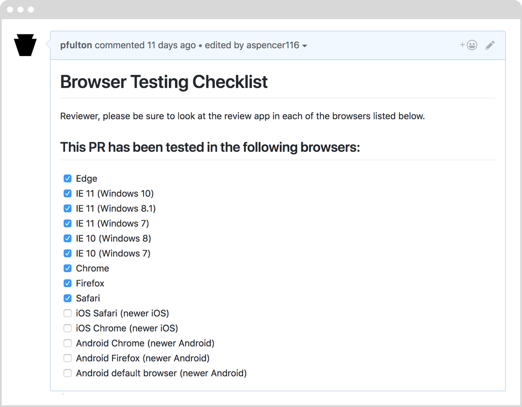Check Android default browser (newer Android)
Viewport: 522px width, 407px height.
67,373
